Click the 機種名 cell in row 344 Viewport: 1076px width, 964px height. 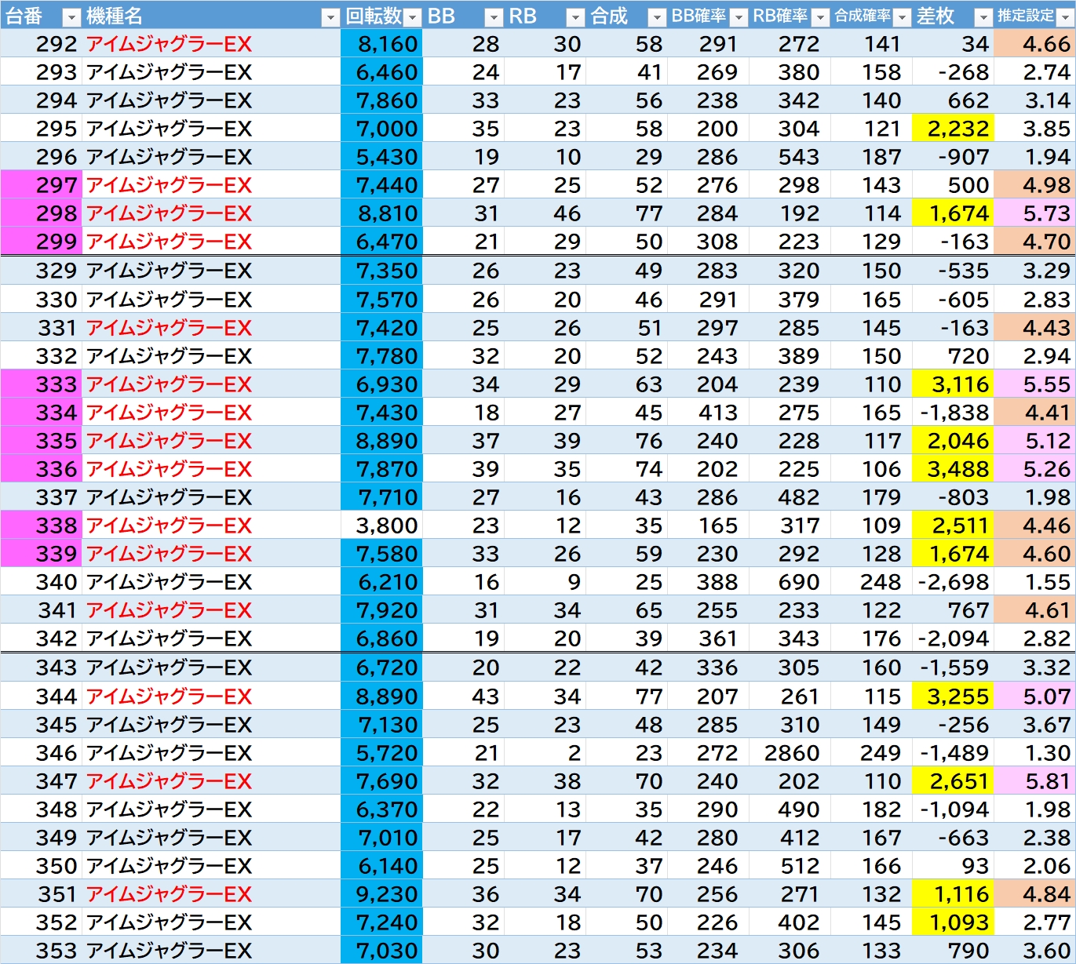tap(211, 697)
